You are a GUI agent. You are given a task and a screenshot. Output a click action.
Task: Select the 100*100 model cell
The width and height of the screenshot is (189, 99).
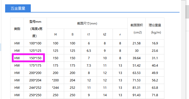pos(35,43)
